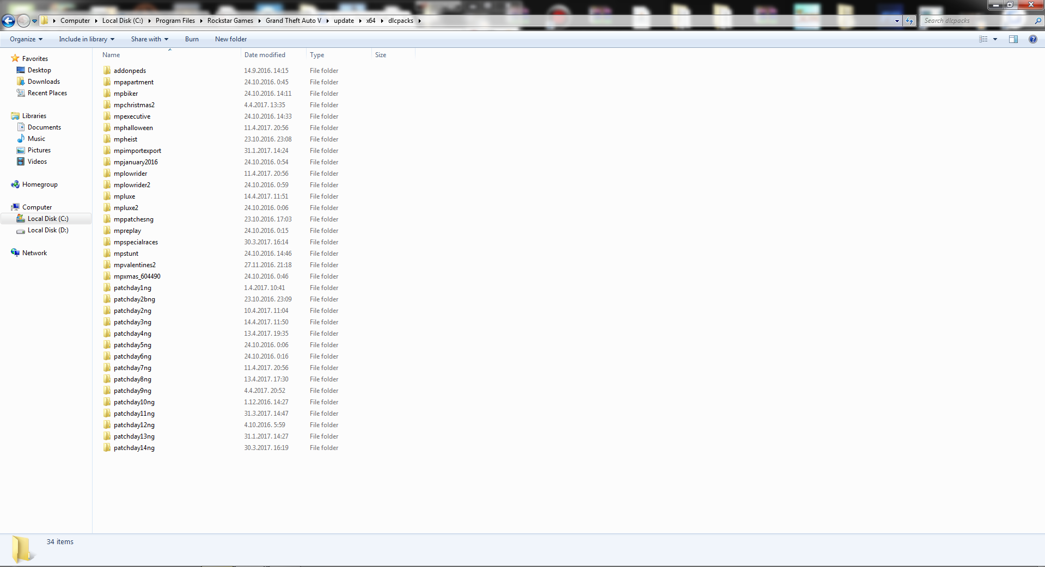1045x567 pixels.
Task: Open the Share with menu
Action: click(149, 39)
